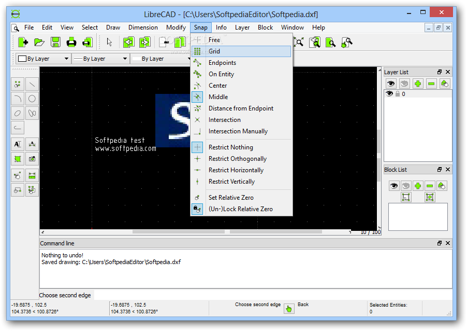The image size is (467, 331).
Task: Create a new drawing with the New icon
Action: 23,42
